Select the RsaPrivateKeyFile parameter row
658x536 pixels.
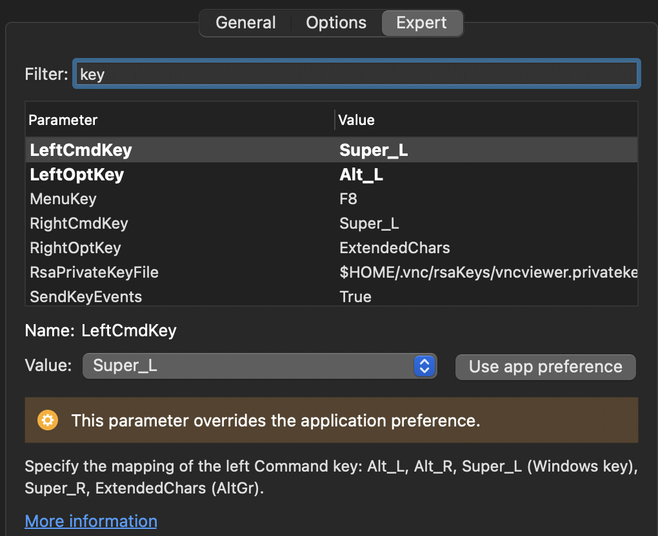click(x=94, y=273)
